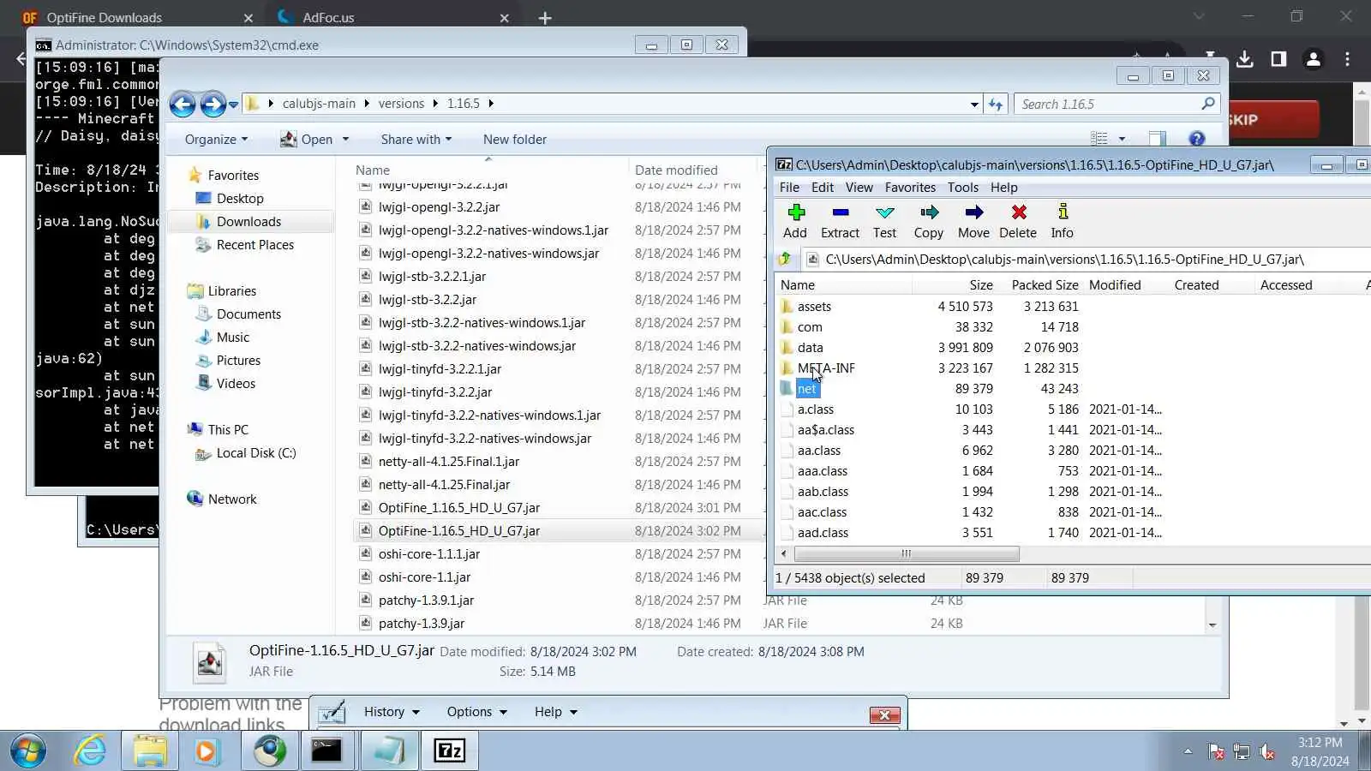The width and height of the screenshot is (1371, 771).
Task: Run Test on the archive in 7-Zip
Action: click(884, 221)
